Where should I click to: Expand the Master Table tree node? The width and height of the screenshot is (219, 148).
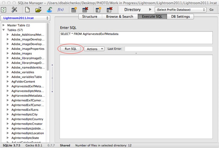(4, 25)
